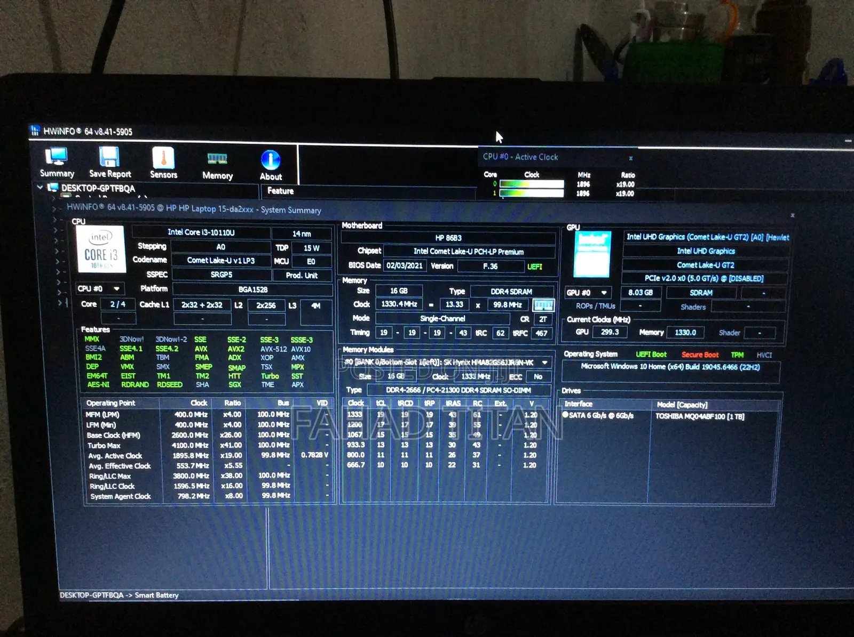
Task: Click the Secure Boot indicator
Action: pos(700,355)
